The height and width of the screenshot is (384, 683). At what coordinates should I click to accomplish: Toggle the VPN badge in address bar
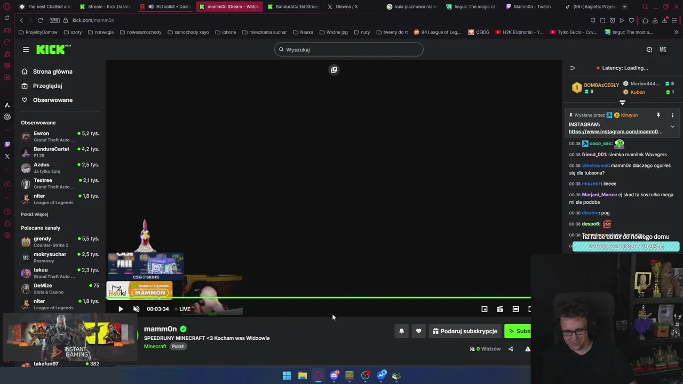54,20
